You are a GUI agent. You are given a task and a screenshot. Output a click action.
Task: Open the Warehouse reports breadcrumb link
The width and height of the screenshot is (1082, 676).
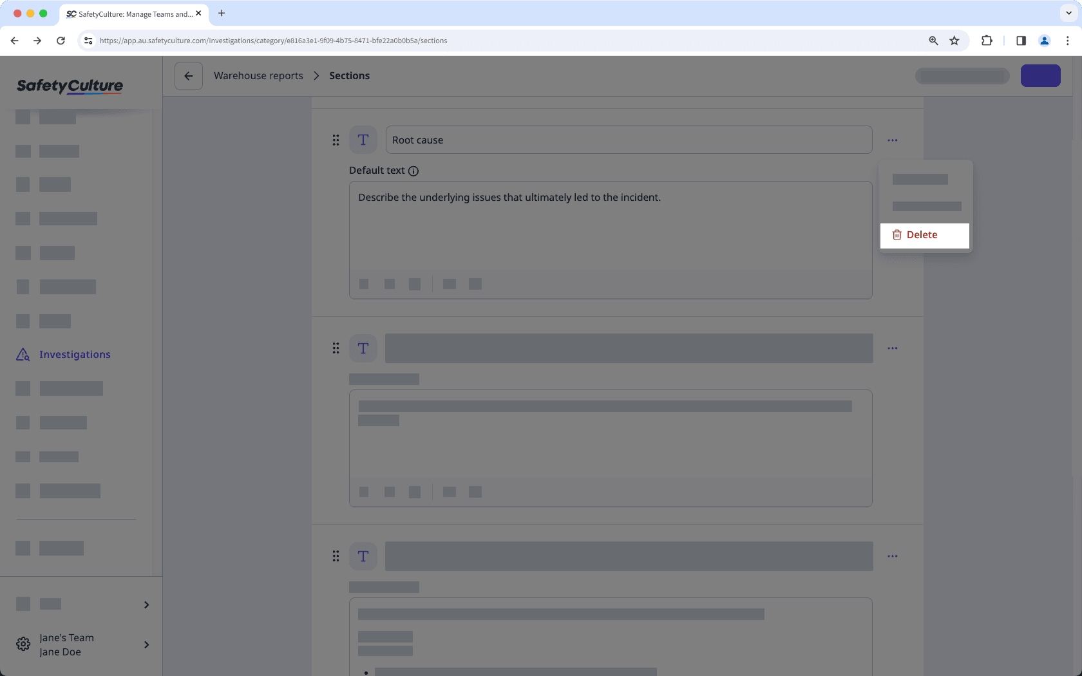tap(258, 75)
